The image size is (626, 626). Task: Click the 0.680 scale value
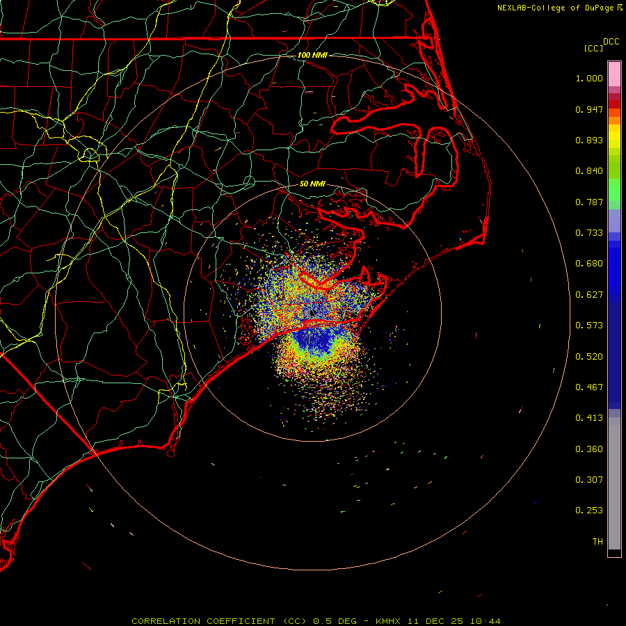pyautogui.click(x=589, y=264)
